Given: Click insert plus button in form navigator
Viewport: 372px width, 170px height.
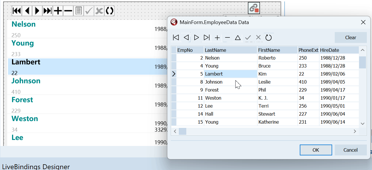Looking at the screenshot, I should coord(58,11).
